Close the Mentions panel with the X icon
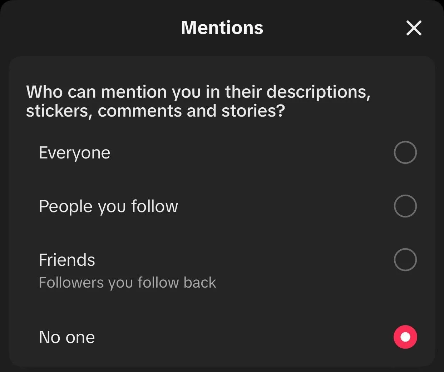This screenshot has height=372, width=444. tap(414, 28)
